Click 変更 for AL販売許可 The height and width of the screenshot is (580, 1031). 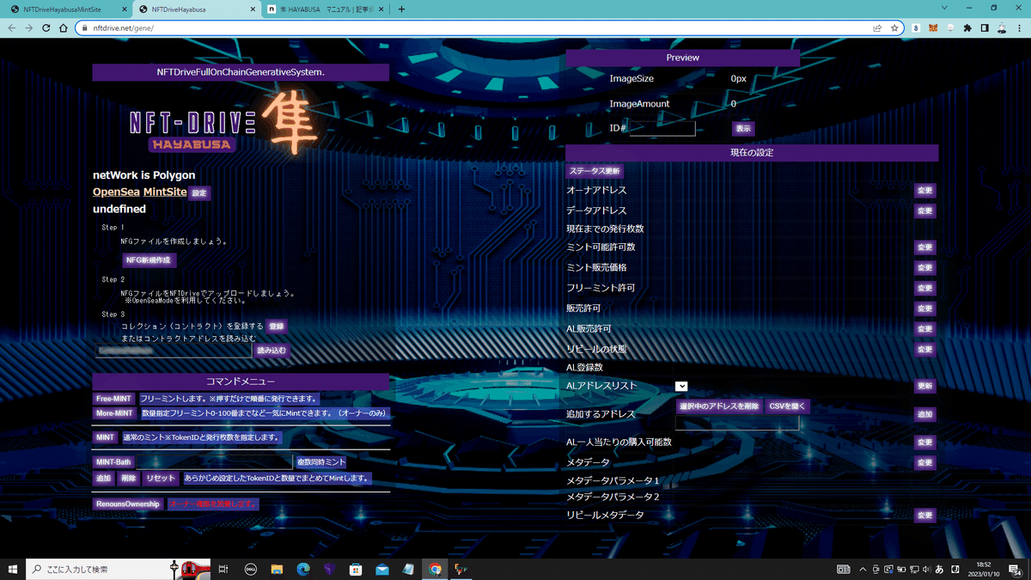click(924, 329)
